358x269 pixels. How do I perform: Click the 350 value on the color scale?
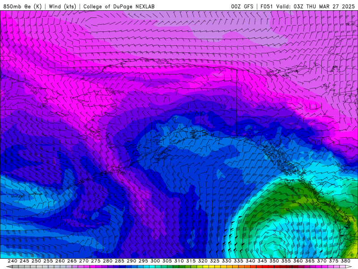point(274,261)
